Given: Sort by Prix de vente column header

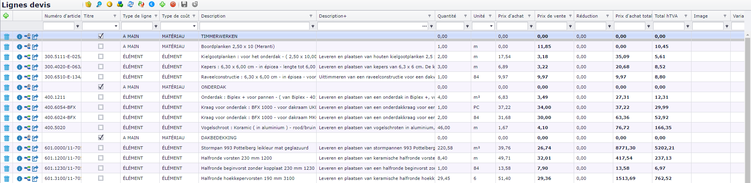Looking at the screenshot, I should pyautogui.click(x=551, y=16).
